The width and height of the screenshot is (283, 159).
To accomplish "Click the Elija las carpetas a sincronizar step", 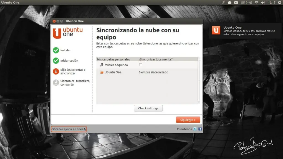I will [73, 71].
